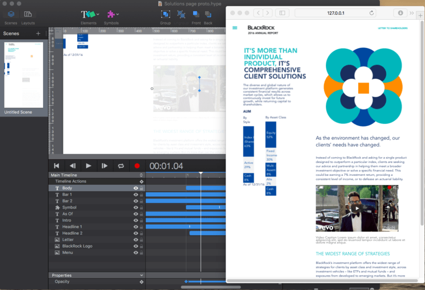
Task: Open the Layouts toolbar icon
Action: [x=28, y=14]
